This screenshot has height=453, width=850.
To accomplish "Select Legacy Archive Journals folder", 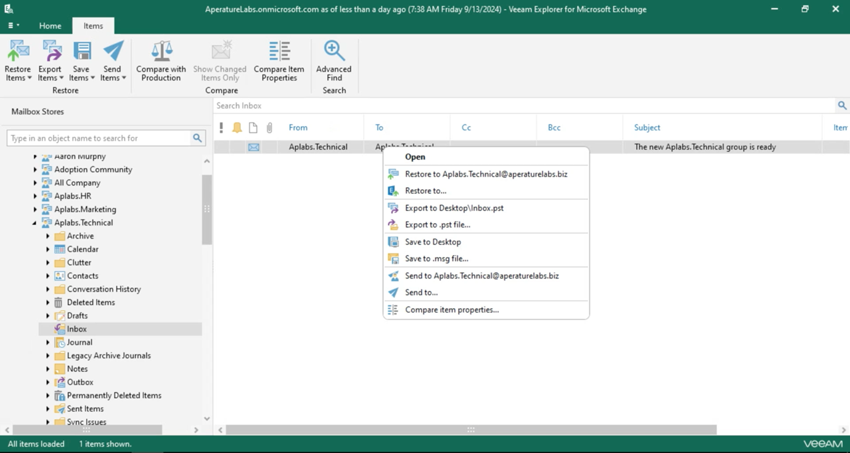I will click(x=108, y=356).
